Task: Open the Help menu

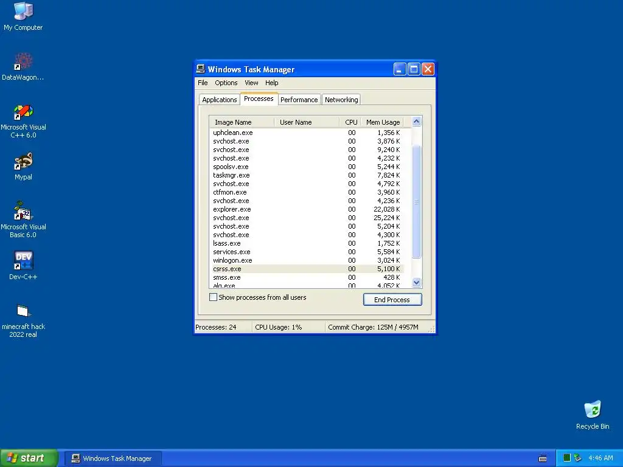Action: pyautogui.click(x=272, y=83)
